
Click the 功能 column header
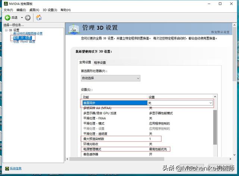coord(86,97)
